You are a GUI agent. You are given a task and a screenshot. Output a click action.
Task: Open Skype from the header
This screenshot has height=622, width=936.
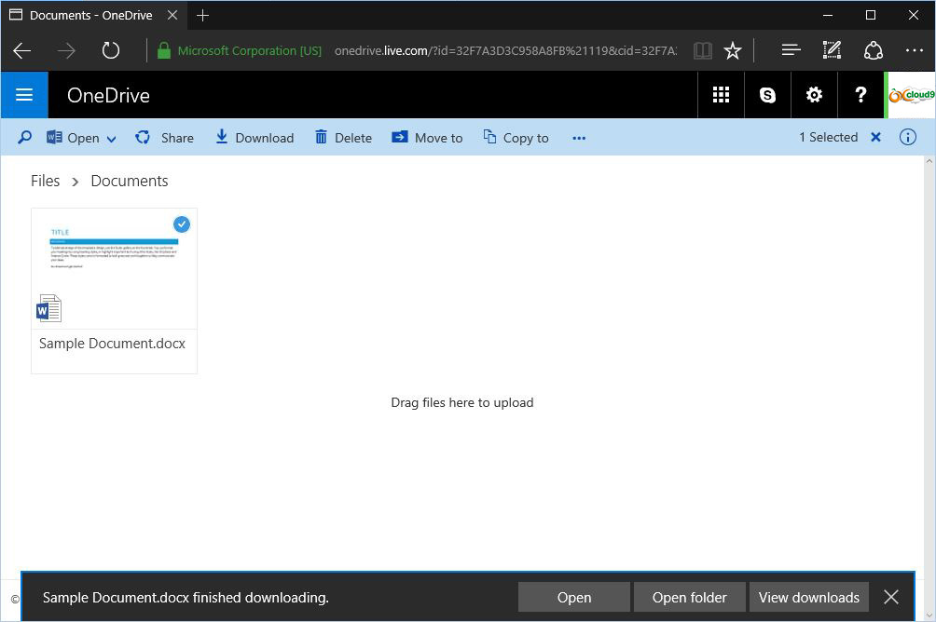(x=767, y=95)
